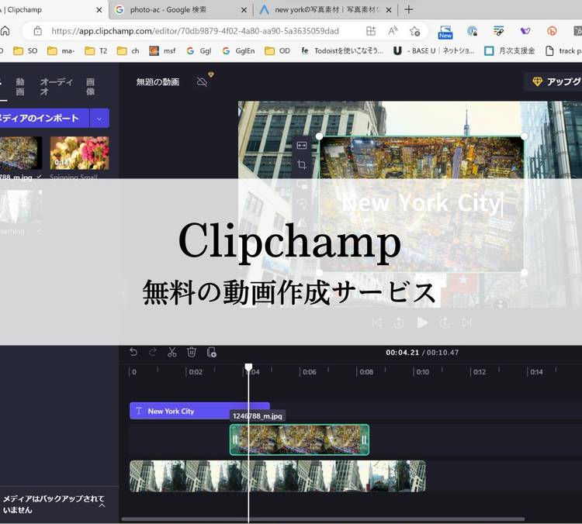Viewport: 582px width, 524px height.
Task: Open a new browser tab with plus
Action: point(409,9)
